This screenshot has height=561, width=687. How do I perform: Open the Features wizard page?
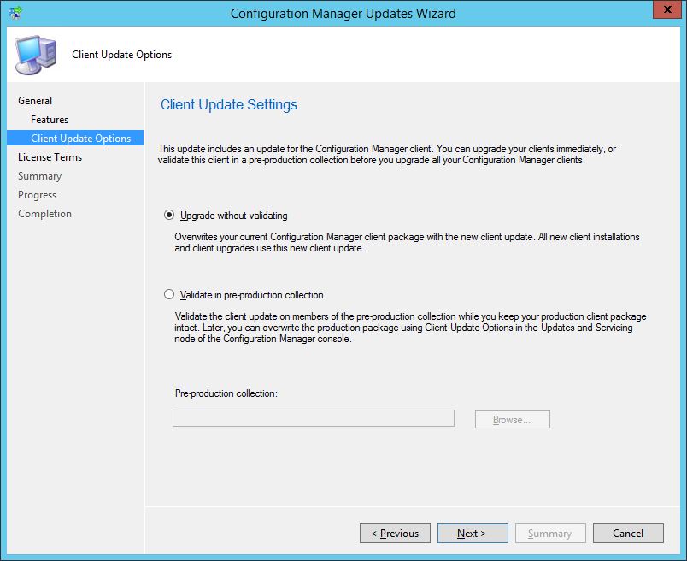pos(50,120)
